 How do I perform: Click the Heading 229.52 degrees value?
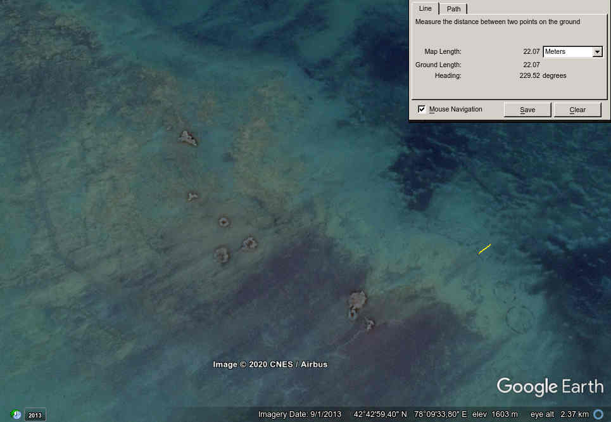pos(543,75)
